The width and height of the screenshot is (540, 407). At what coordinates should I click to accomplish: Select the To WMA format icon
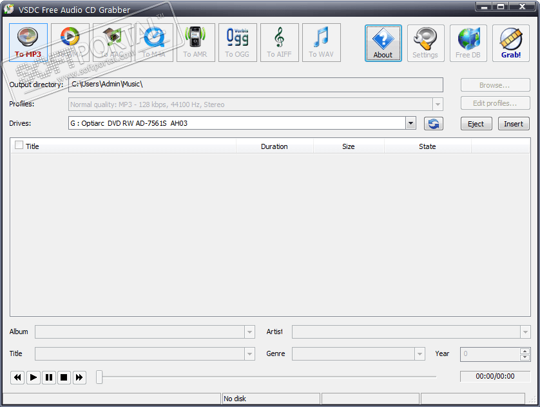pos(70,43)
